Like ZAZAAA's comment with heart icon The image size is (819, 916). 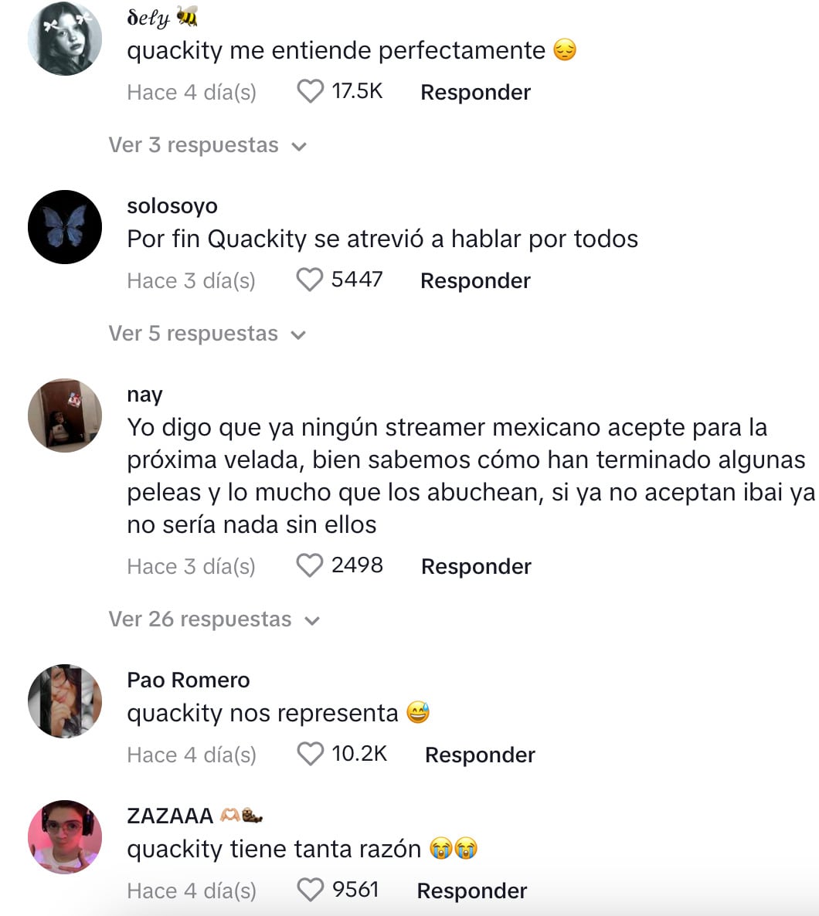tap(310, 891)
